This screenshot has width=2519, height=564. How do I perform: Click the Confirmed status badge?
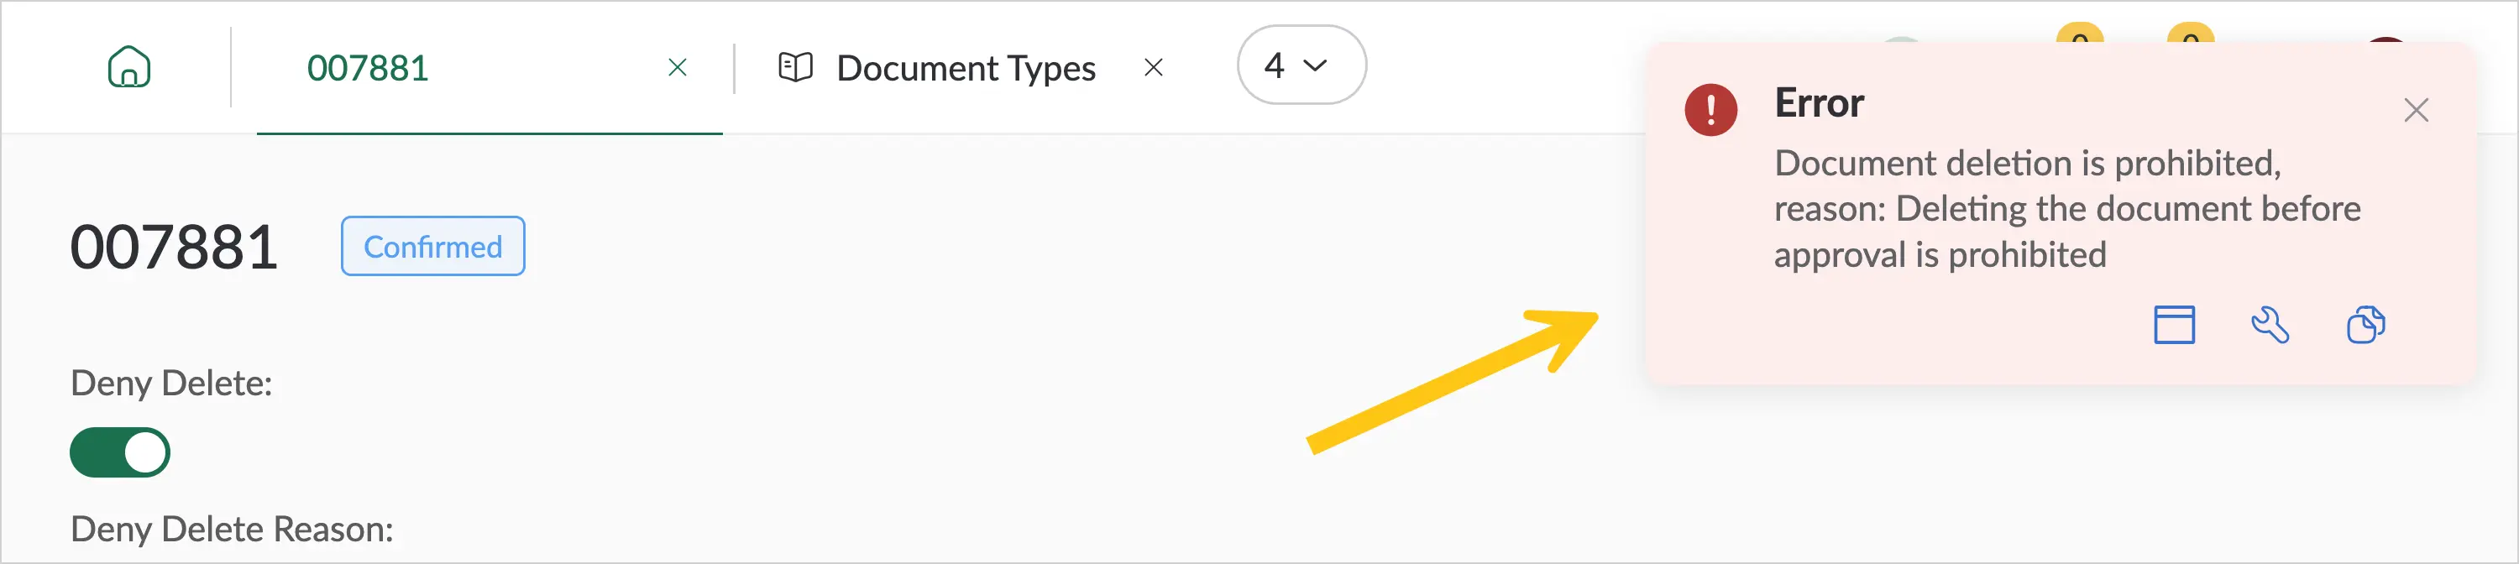432,246
